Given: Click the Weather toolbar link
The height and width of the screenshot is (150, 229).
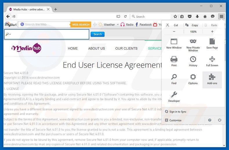Looking at the screenshot, I should point(106,25).
